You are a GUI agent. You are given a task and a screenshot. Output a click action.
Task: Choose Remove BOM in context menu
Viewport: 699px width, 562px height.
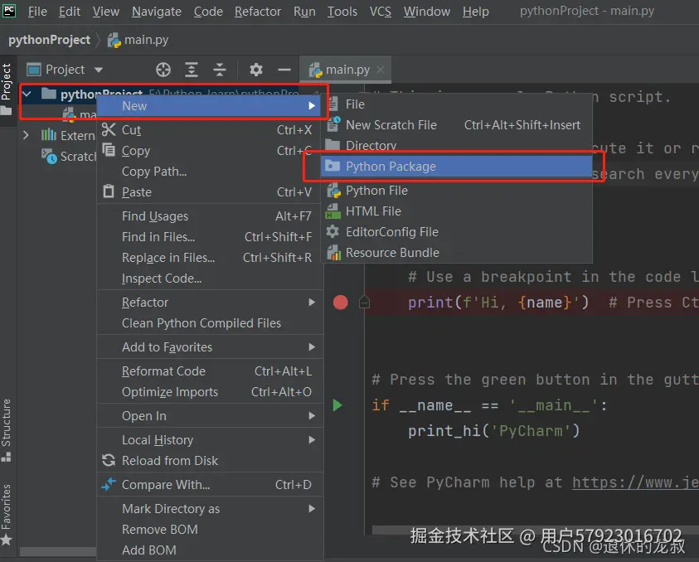tap(210, 529)
